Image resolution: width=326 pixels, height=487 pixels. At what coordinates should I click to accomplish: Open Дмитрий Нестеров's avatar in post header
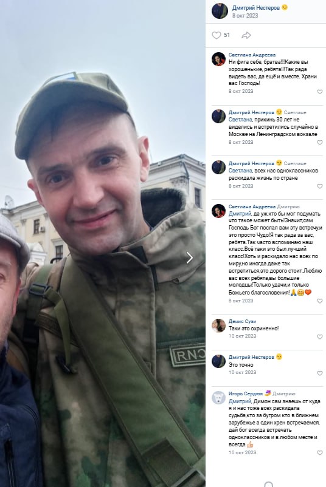(x=220, y=11)
